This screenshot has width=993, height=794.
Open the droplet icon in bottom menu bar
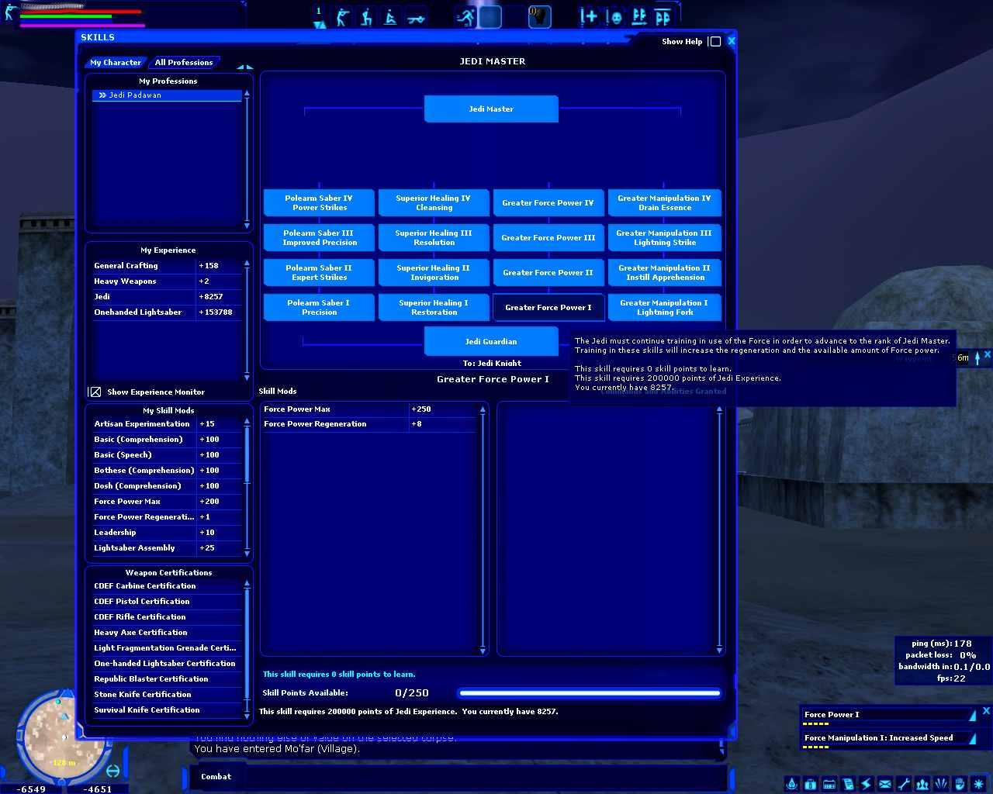[791, 784]
